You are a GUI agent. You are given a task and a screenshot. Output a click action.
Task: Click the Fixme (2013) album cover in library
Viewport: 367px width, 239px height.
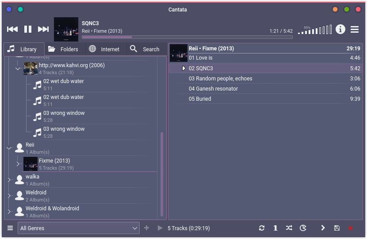point(31,164)
